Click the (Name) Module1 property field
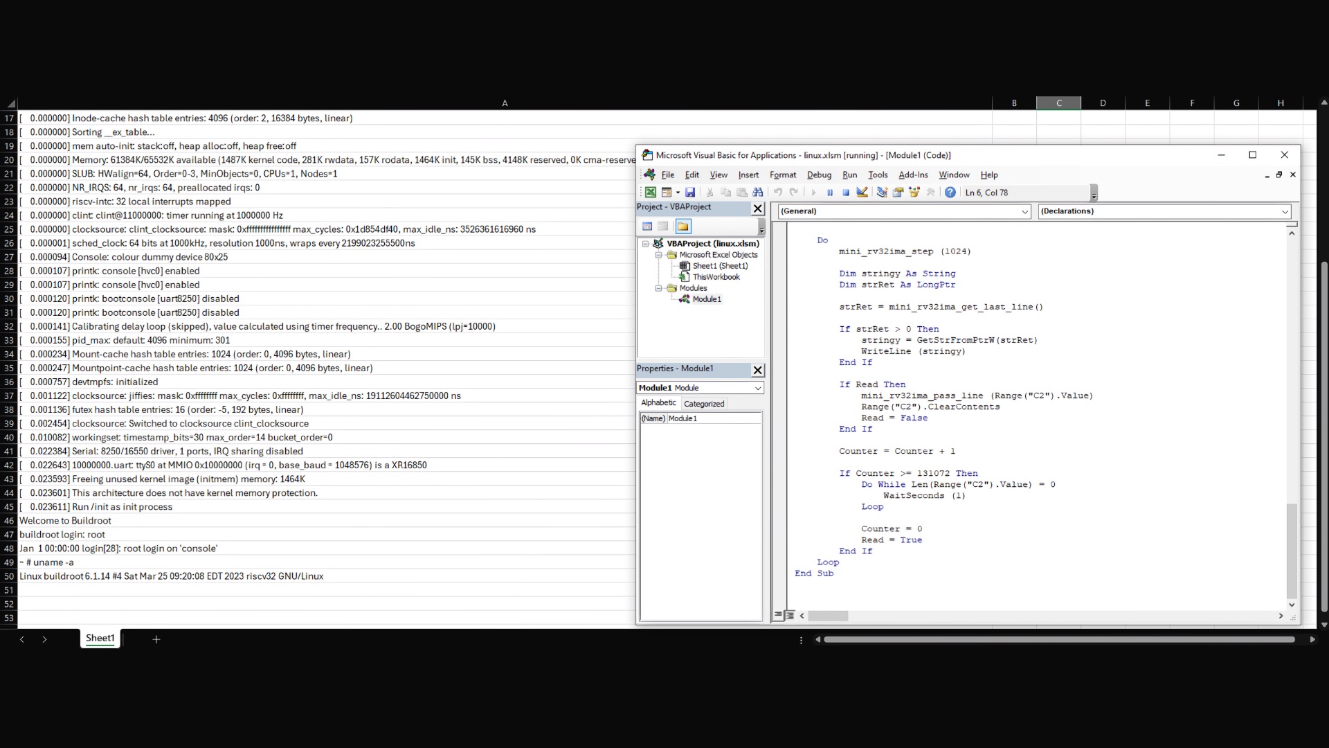The image size is (1329, 748). click(x=700, y=418)
